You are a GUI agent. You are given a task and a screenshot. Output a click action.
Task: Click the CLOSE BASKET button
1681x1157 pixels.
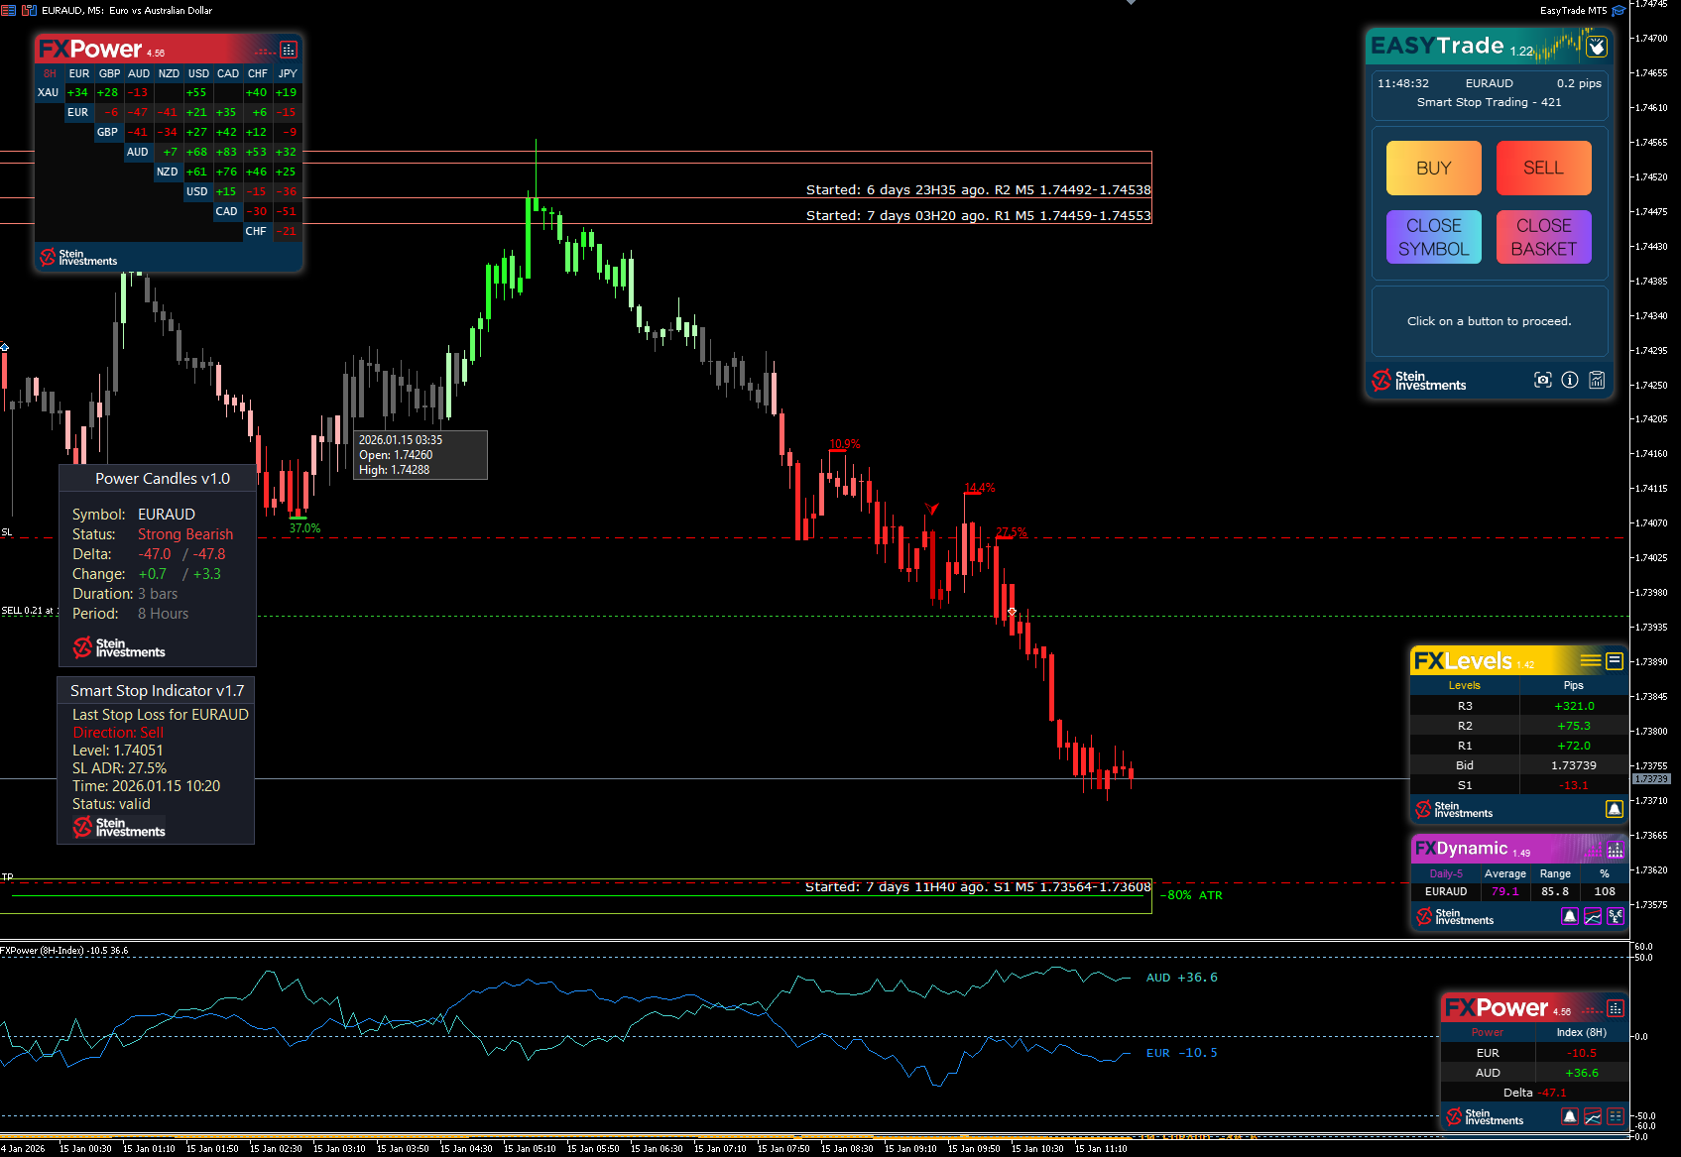point(1543,237)
